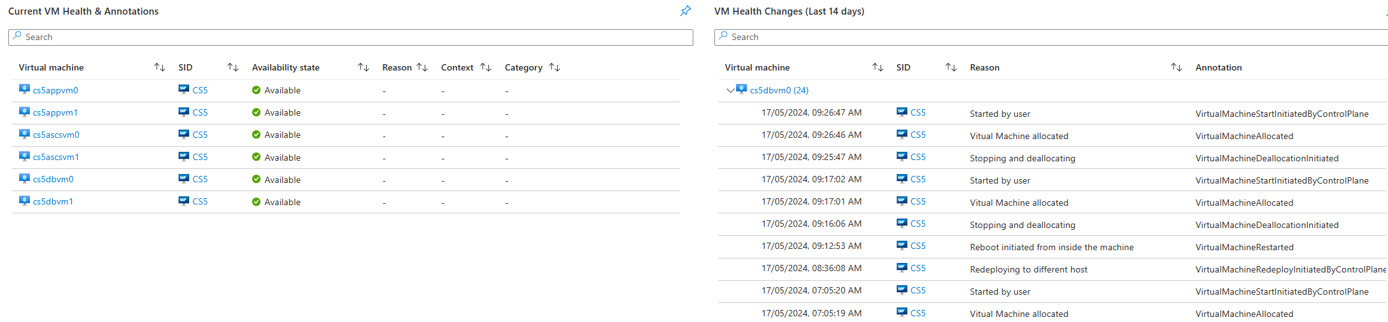
Task: Sort by the Category column
Action: tap(555, 67)
